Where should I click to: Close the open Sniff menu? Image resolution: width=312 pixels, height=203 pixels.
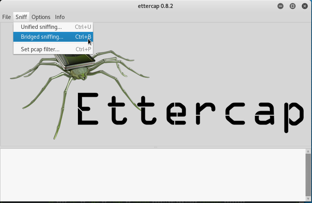tap(21, 17)
